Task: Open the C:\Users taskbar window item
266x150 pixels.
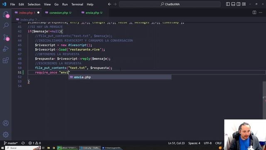Action: [x=112, y=148]
